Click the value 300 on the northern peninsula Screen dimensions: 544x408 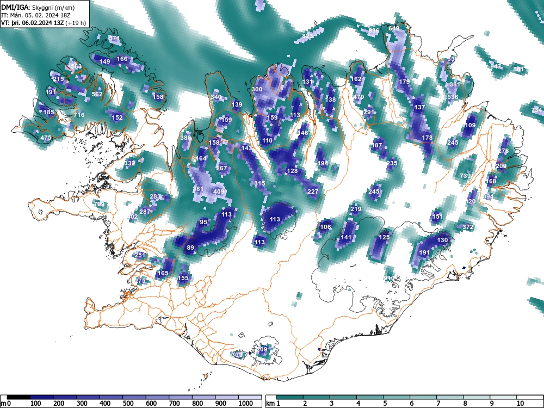pyautogui.click(x=257, y=89)
